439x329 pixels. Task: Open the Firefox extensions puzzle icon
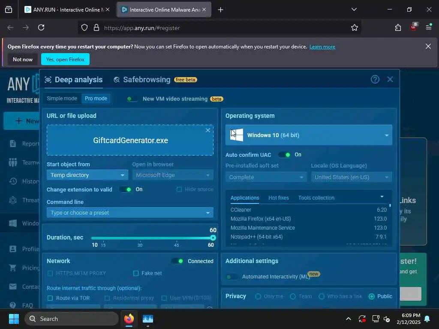click(398, 27)
